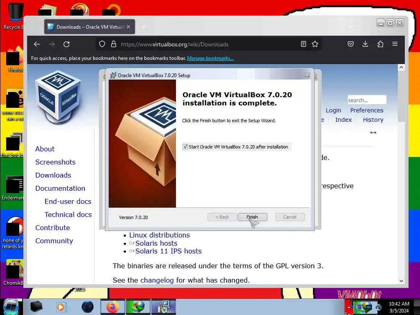The height and width of the screenshot is (315, 420).
Task: Open the Preferences link
Action: tap(367, 110)
